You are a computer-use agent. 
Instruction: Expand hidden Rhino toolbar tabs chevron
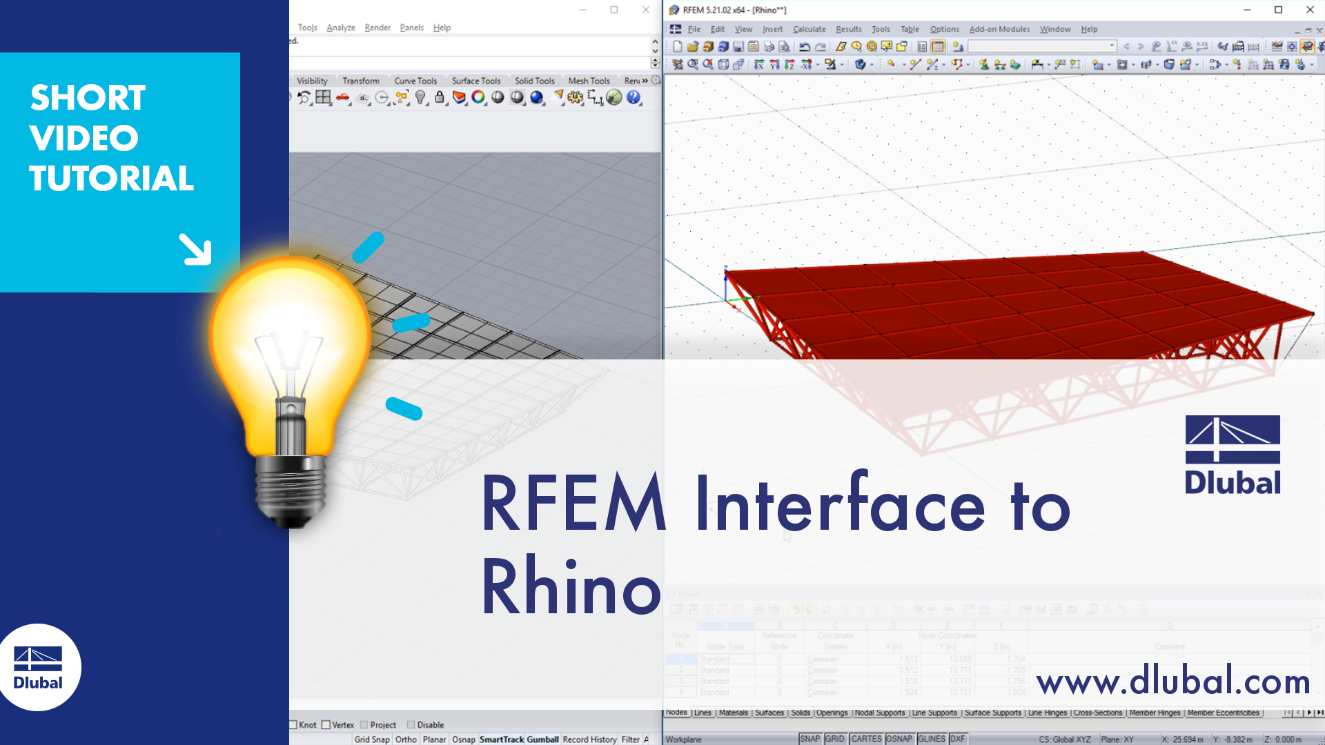pos(645,81)
